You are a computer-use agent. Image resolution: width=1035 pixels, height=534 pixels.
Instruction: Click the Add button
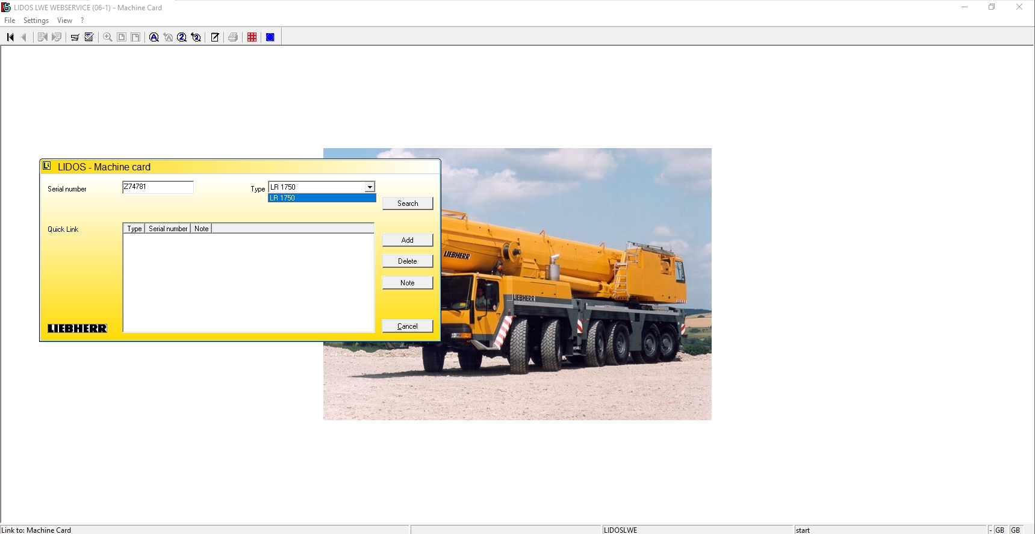[408, 240]
